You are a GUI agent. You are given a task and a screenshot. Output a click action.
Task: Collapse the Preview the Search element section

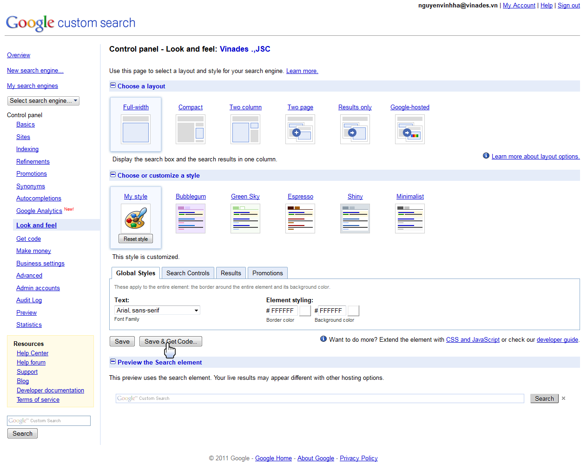click(112, 362)
